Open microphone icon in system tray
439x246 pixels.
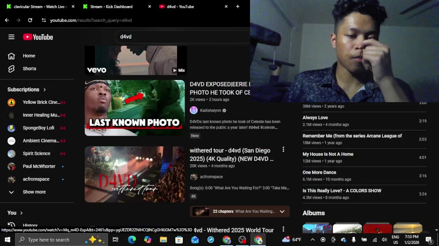(354, 240)
